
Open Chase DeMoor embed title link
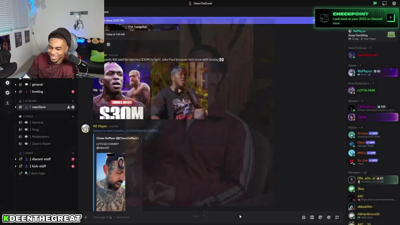117,138
